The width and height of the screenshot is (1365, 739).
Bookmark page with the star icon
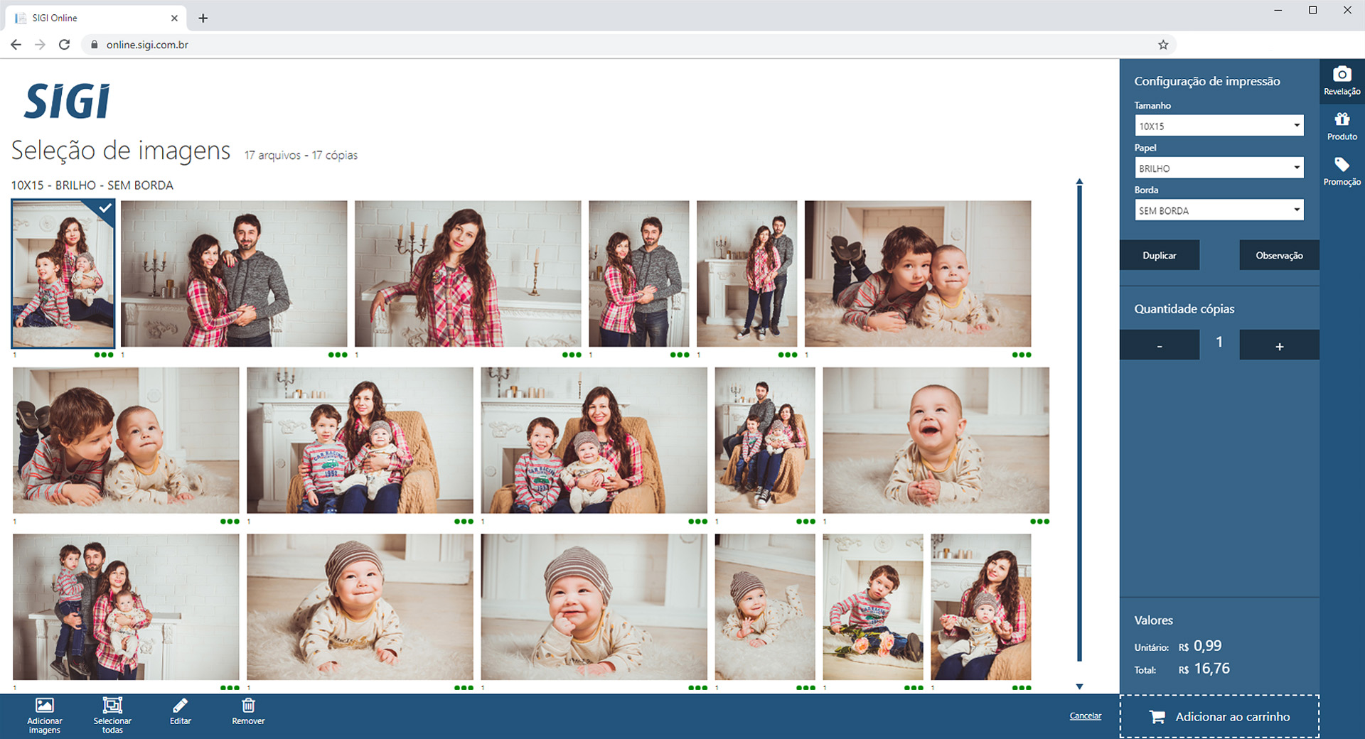1163,45
